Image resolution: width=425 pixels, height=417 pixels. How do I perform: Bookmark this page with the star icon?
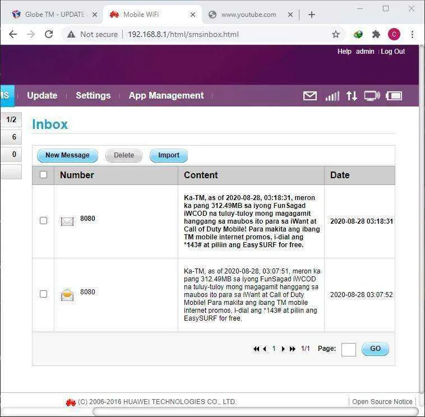coord(335,34)
